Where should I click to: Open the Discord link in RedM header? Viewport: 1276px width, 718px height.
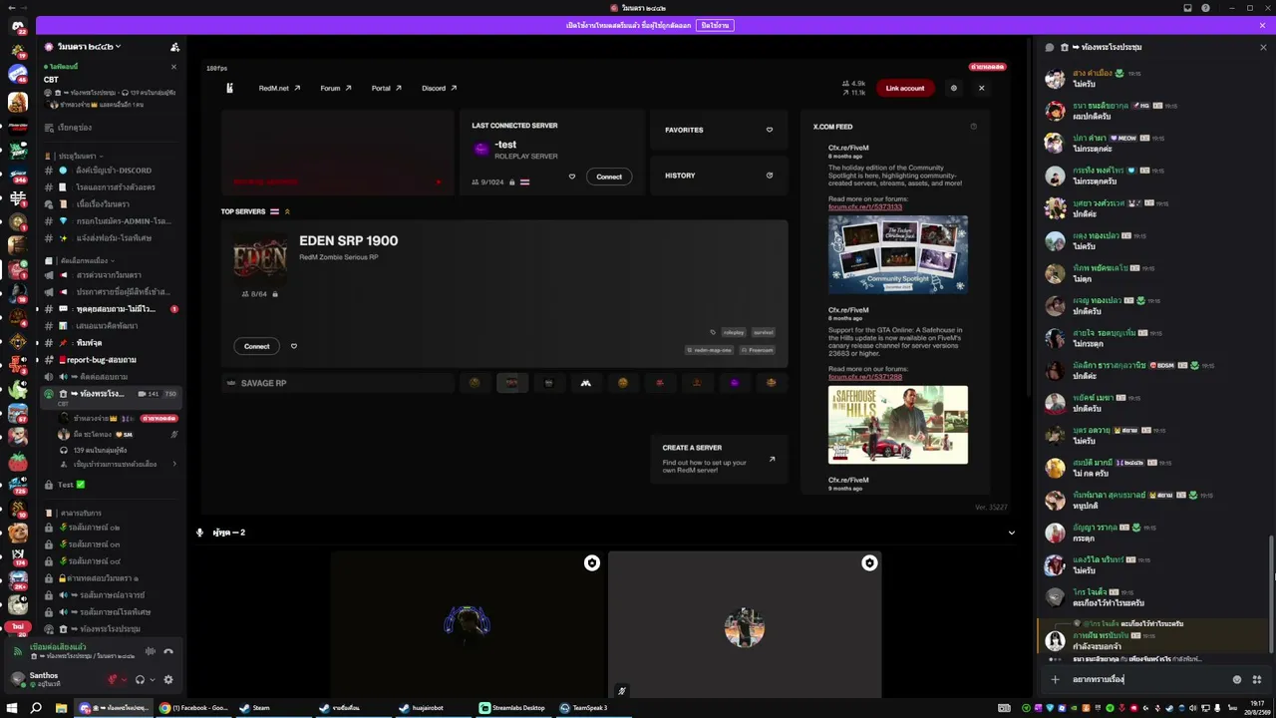coord(439,88)
